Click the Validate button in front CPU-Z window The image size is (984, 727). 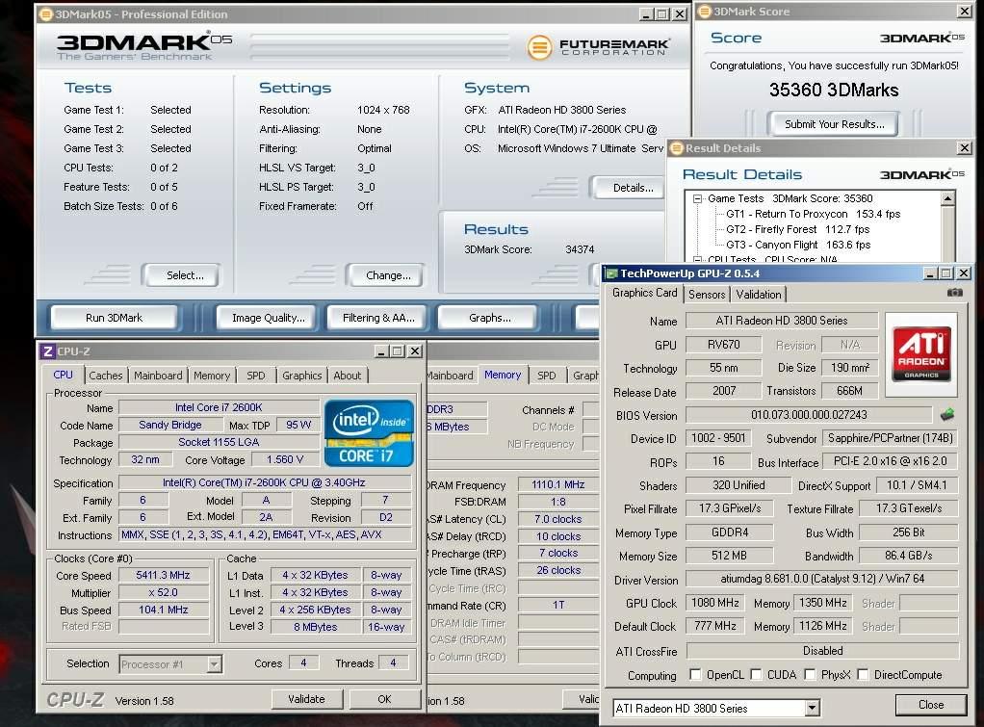tap(307, 699)
